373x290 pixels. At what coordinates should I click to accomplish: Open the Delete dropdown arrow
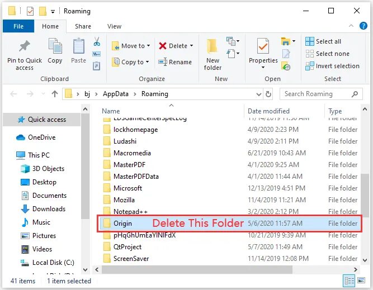[192, 46]
